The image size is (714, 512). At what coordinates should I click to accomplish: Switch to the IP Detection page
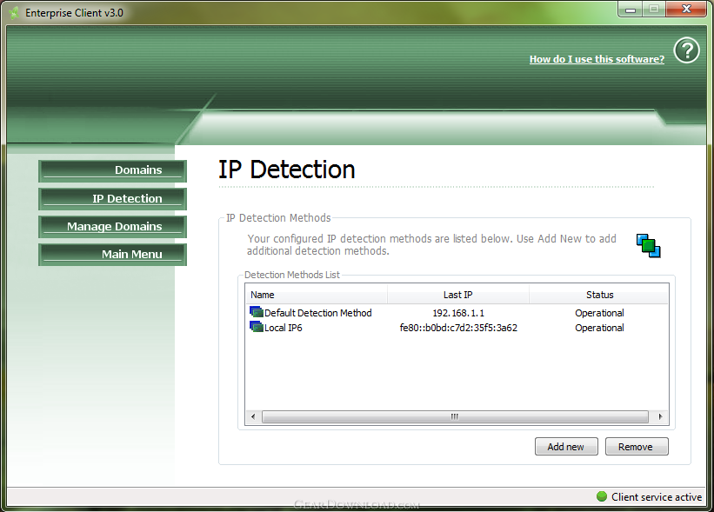click(x=113, y=198)
